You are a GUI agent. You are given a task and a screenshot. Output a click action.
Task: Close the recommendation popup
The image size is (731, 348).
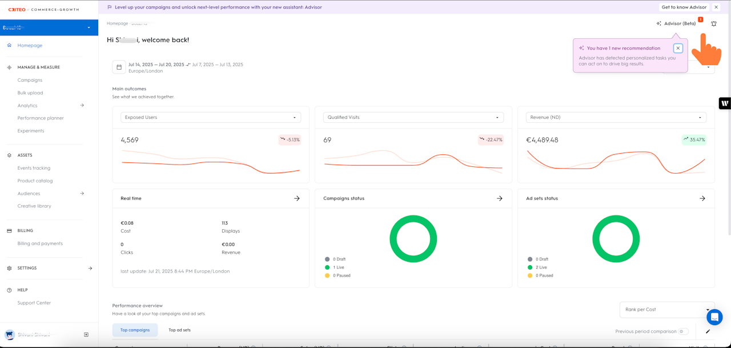[678, 49]
